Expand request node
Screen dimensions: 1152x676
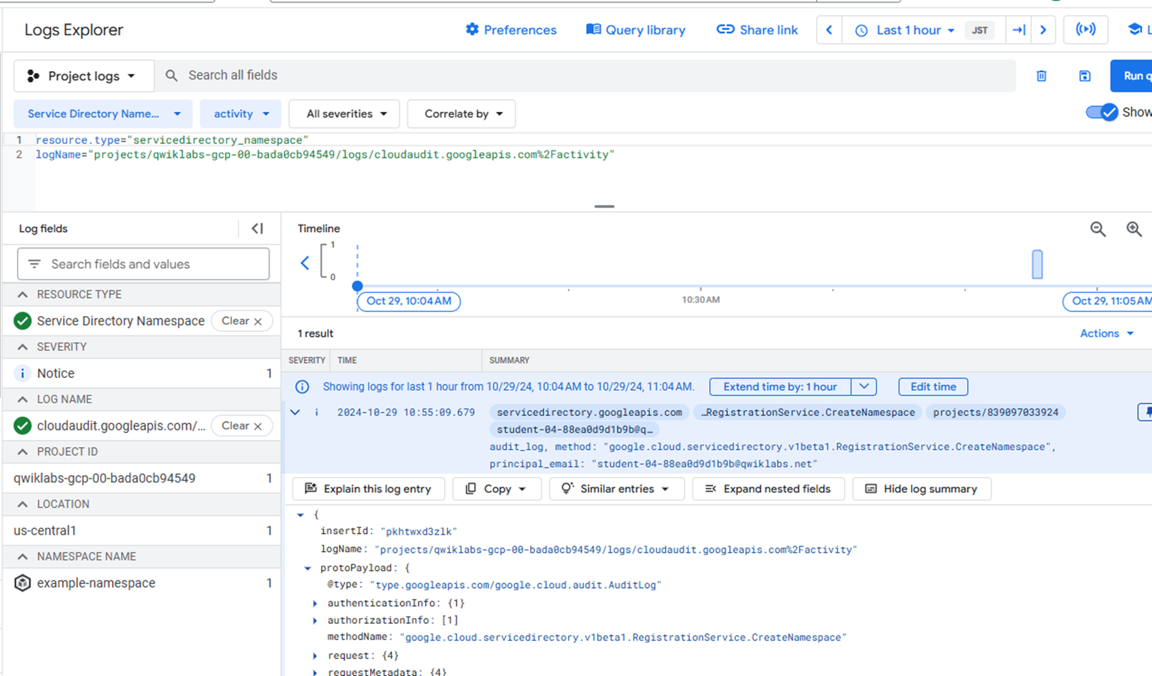(315, 656)
